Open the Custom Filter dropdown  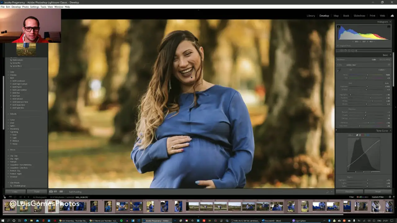point(378,197)
